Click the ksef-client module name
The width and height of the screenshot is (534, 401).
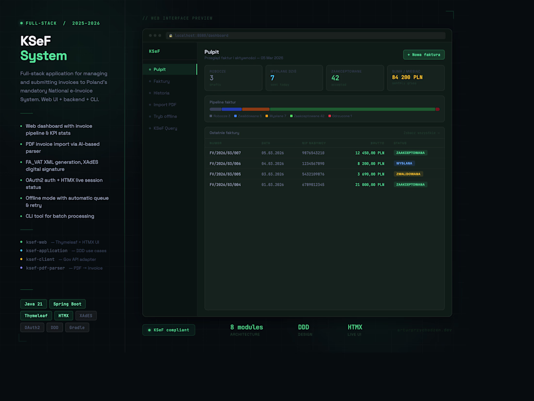[40, 259]
